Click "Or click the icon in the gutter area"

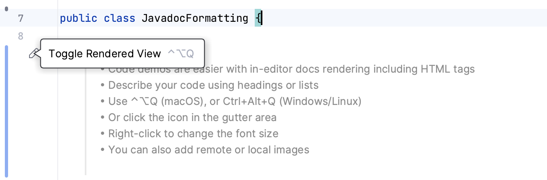(x=192, y=118)
